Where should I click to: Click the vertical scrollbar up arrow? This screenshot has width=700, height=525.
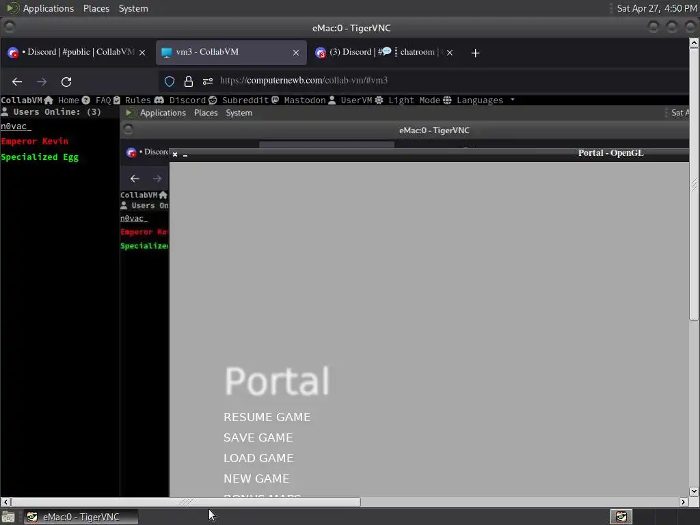tap(694, 43)
